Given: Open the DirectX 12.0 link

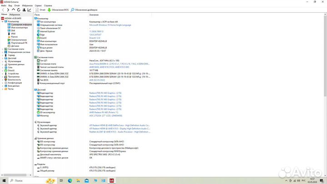Looking at the screenshot, I should pos(94,38).
